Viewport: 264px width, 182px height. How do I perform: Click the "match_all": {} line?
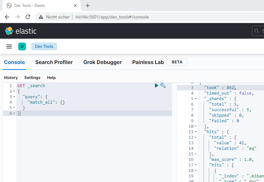tap(46, 102)
